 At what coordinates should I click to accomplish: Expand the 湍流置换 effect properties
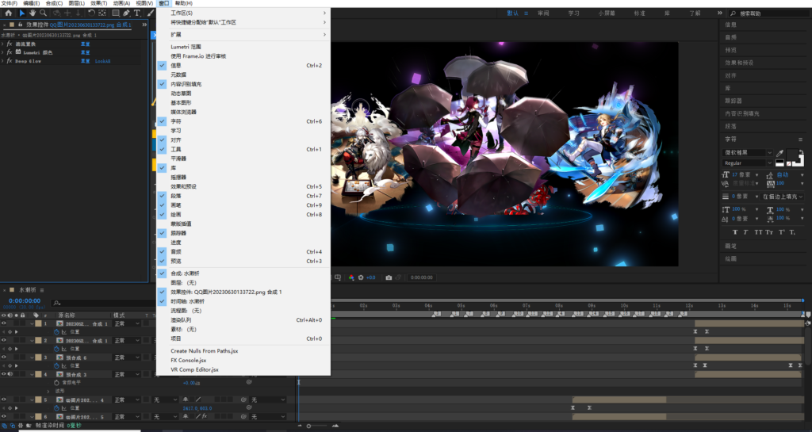pos(2,44)
